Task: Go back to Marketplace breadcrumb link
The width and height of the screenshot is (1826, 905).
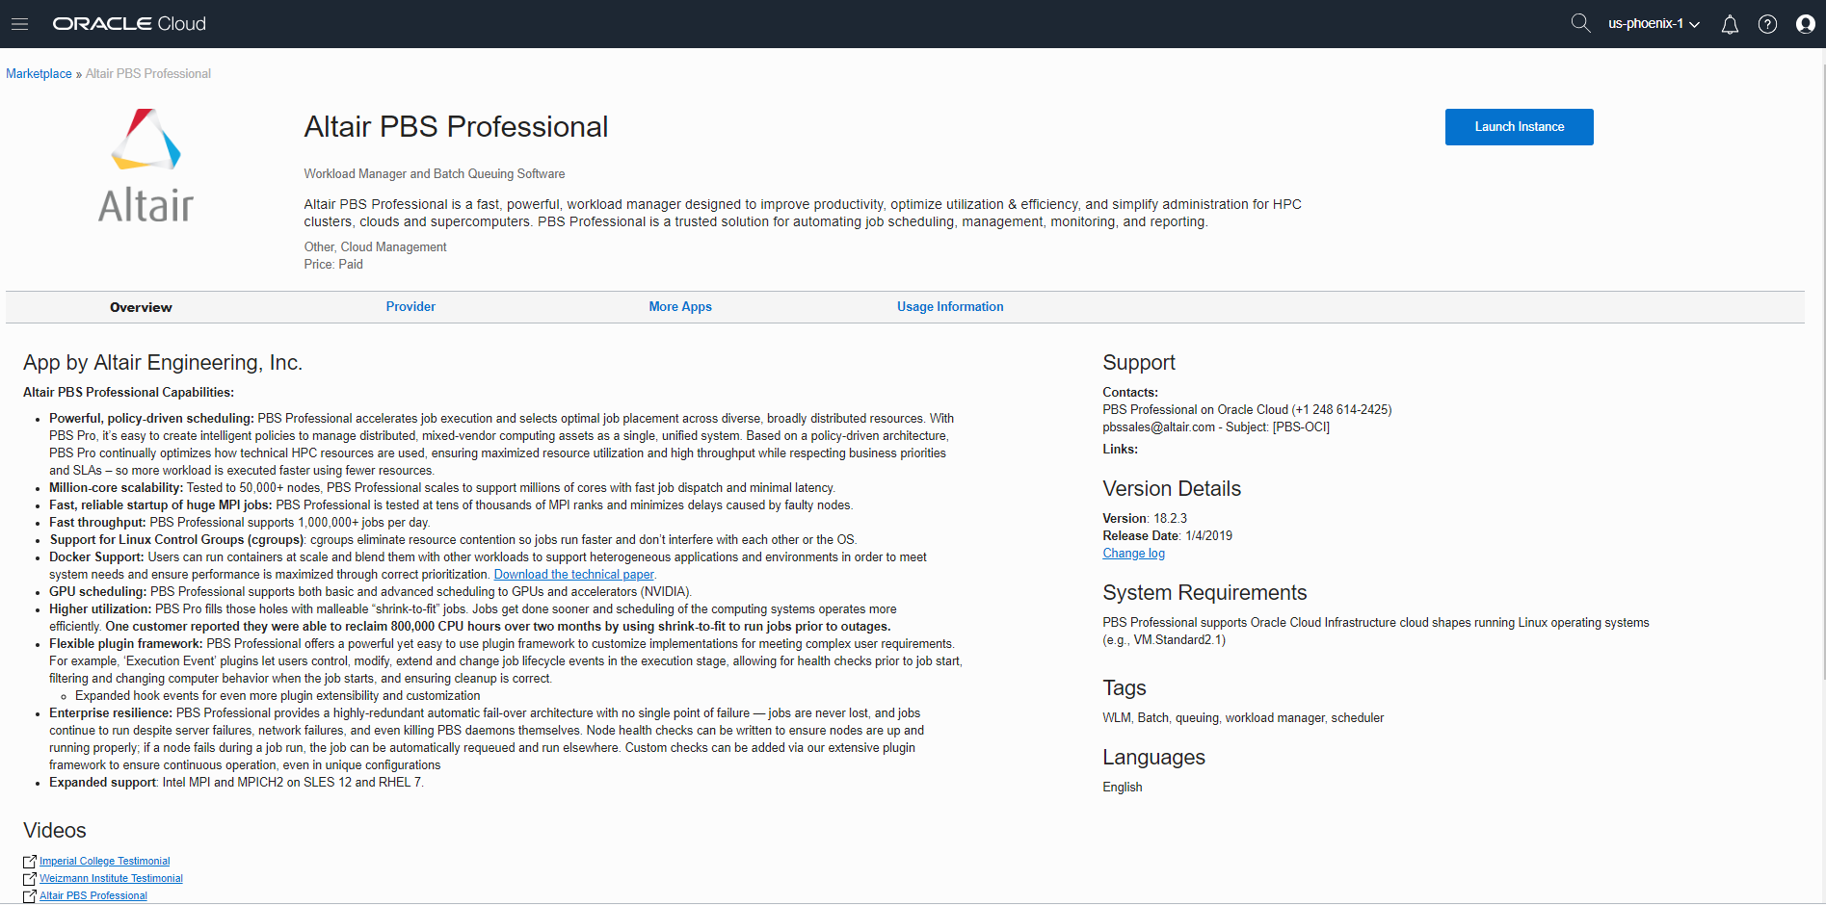Action: coord(39,74)
